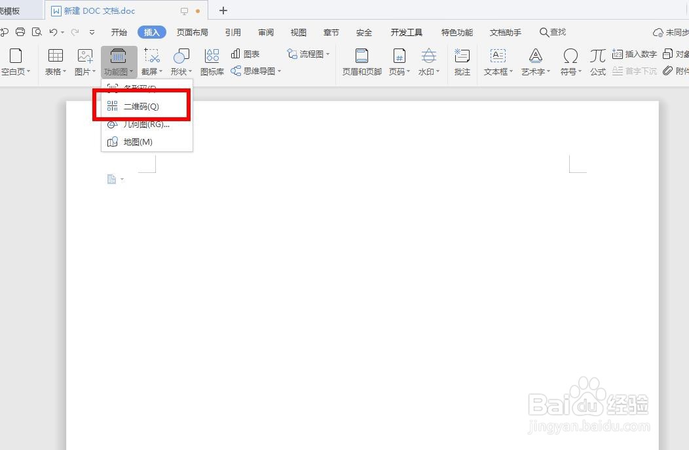Click the print icon in quick toolbar

pyautogui.click(x=20, y=31)
